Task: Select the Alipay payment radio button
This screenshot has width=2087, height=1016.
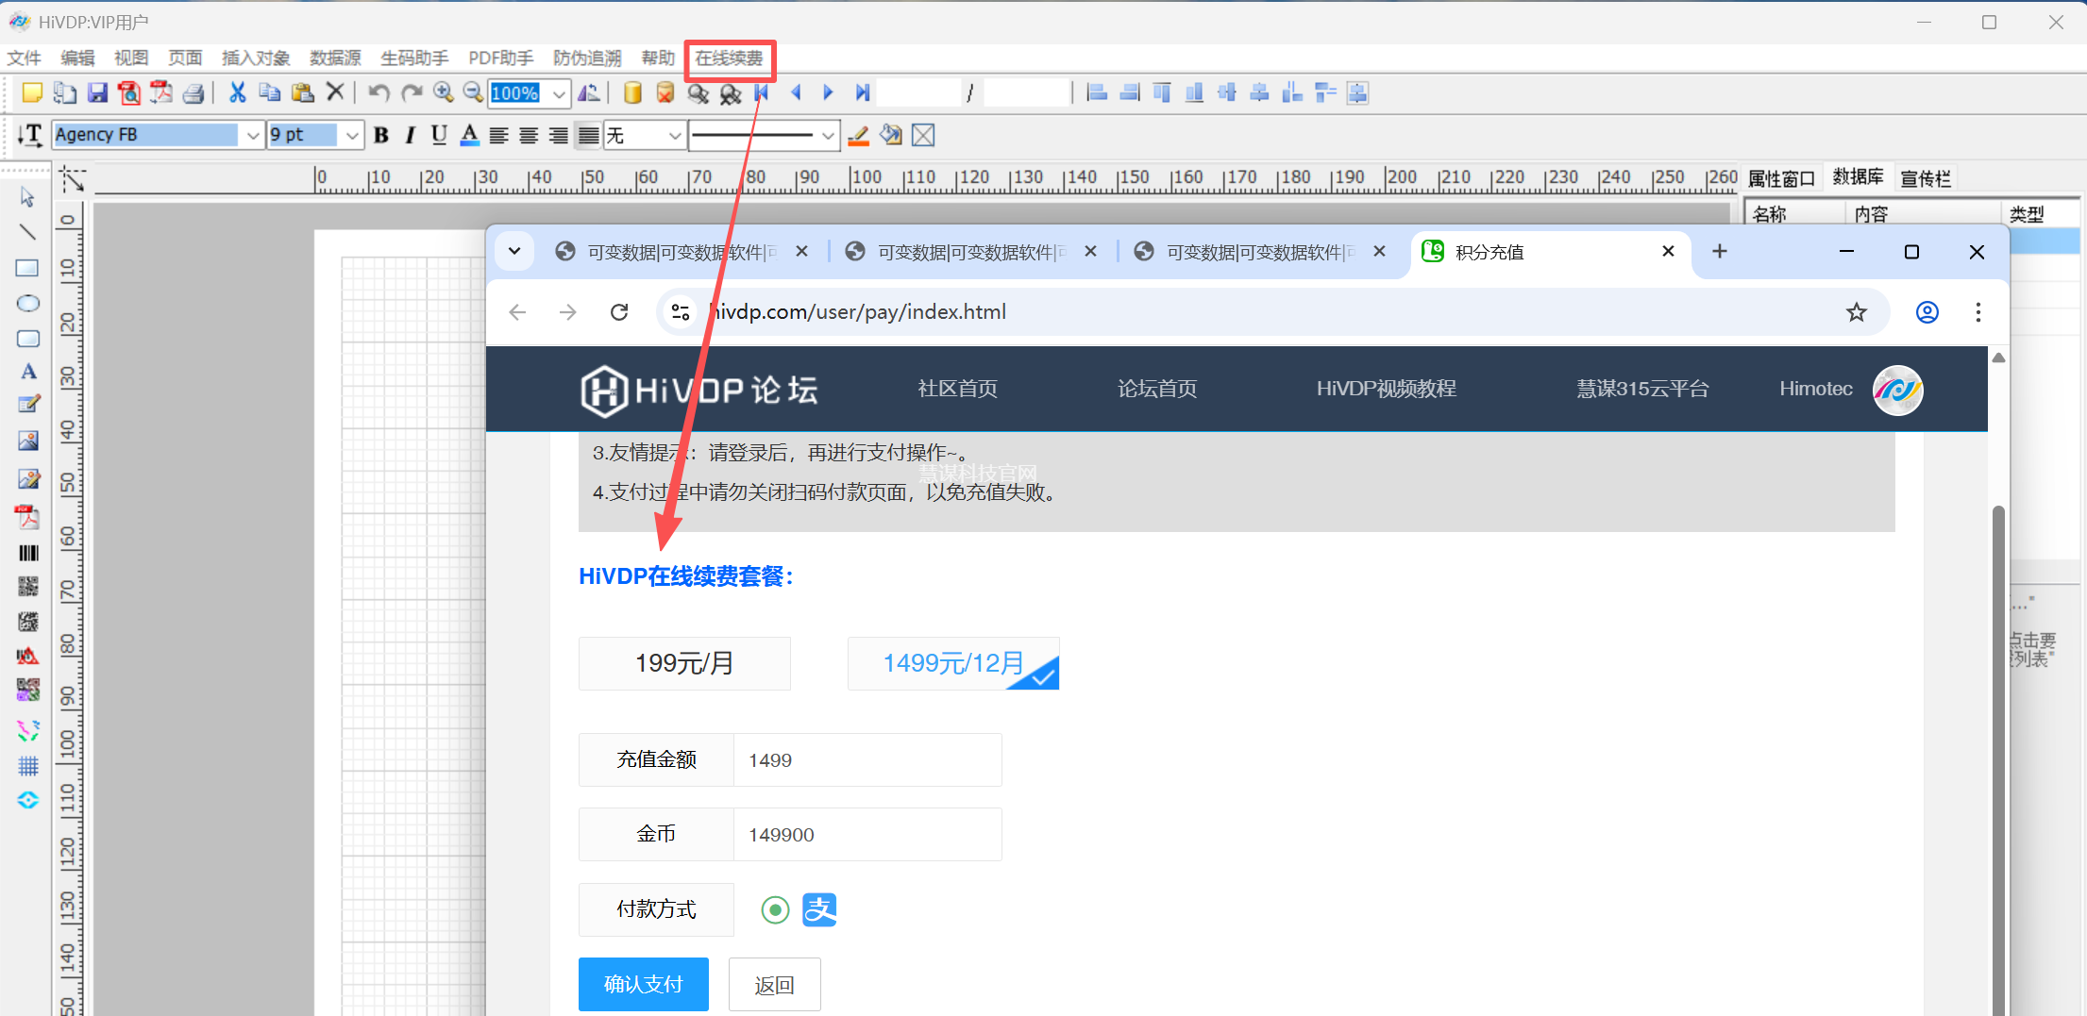Action: pos(775,910)
